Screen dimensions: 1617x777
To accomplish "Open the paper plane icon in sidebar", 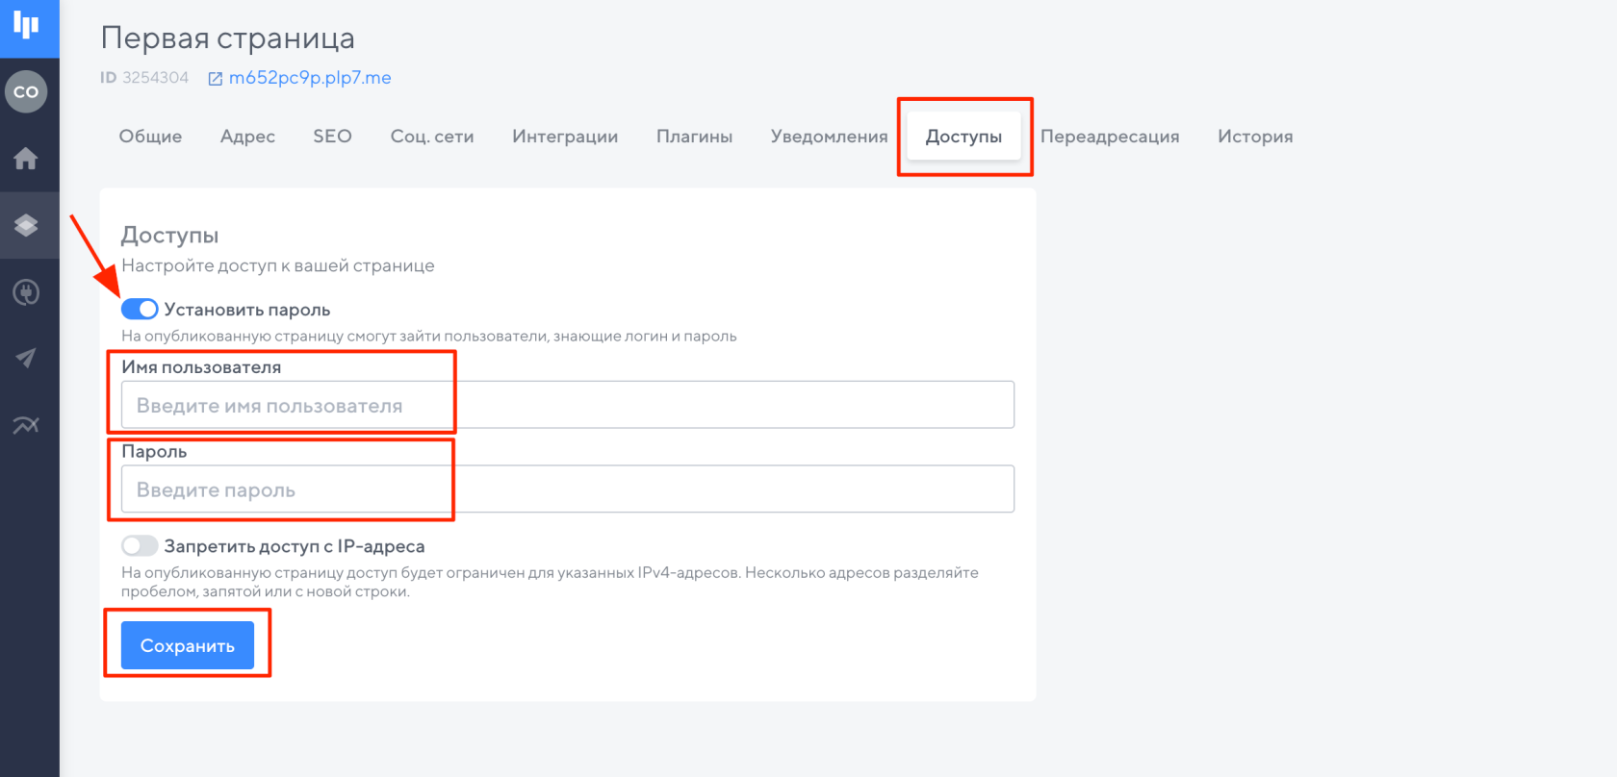I will (26, 359).
